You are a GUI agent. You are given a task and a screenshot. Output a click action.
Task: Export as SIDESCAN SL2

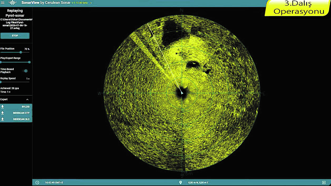(21, 119)
